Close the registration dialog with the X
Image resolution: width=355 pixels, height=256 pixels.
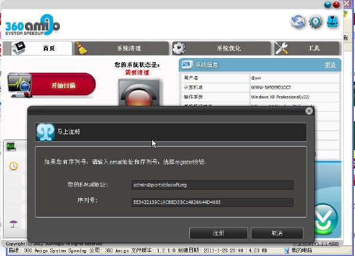coord(309,111)
